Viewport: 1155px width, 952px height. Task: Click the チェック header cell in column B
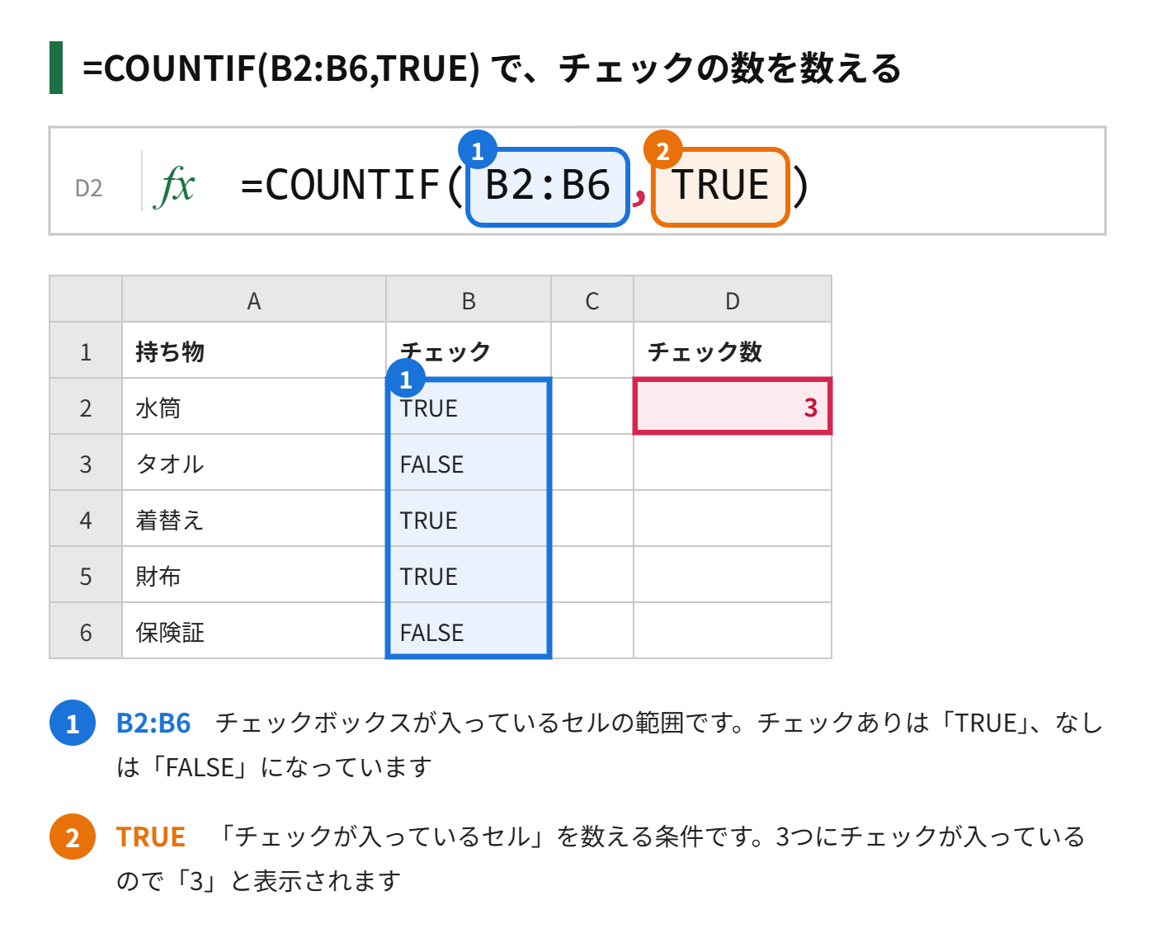click(469, 351)
